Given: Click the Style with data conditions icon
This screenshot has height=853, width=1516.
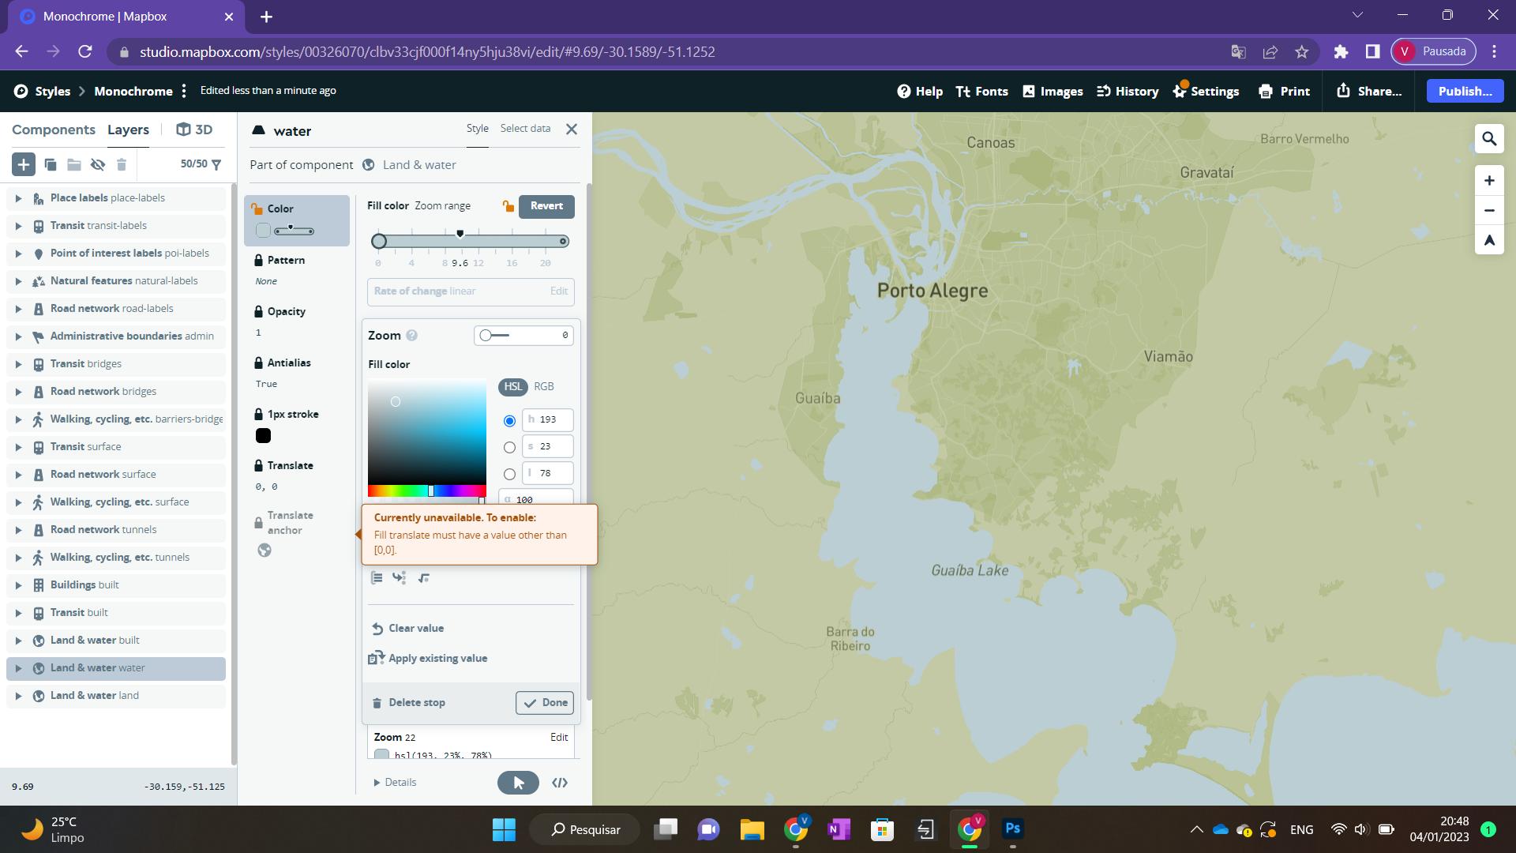Looking at the screenshot, I should [400, 578].
